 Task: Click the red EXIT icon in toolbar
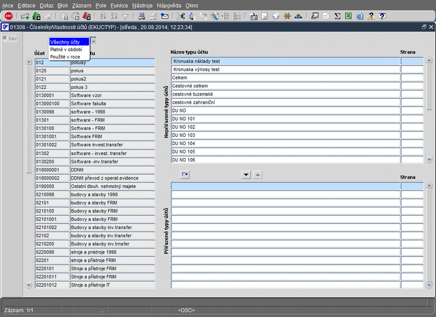click(9, 16)
